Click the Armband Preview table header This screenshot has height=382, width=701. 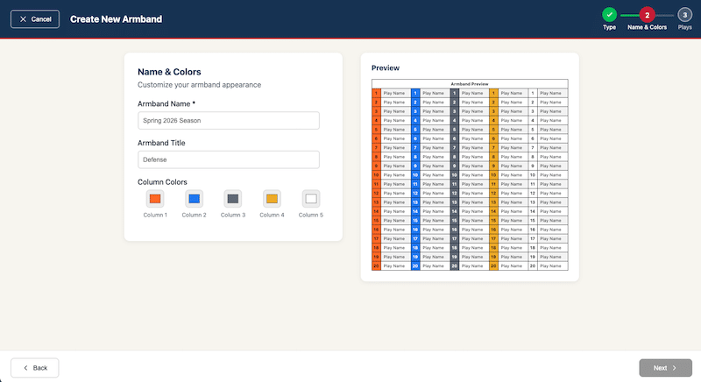[470, 84]
